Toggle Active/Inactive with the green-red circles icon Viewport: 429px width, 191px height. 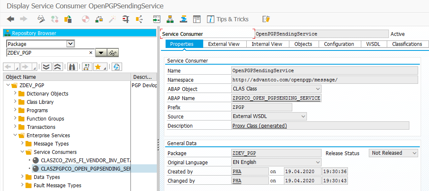coord(55,19)
